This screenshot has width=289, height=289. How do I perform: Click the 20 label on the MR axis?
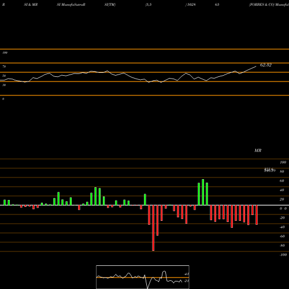(x=282, y=199)
